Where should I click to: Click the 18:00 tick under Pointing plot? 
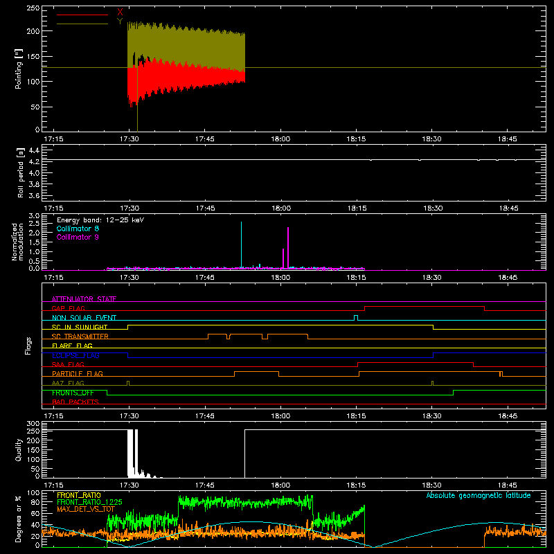(x=280, y=139)
